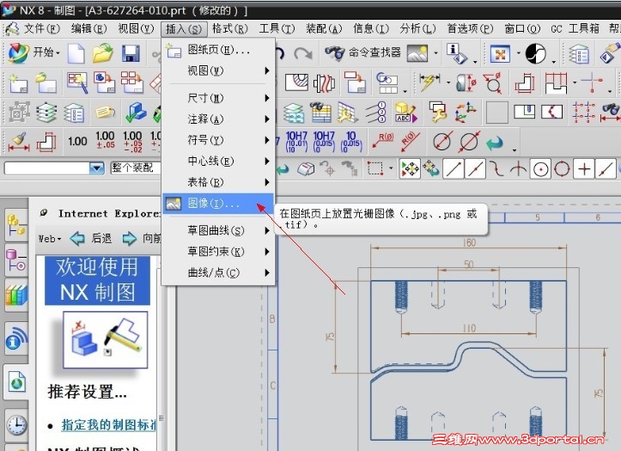Click the fit view icon

tap(500, 53)
